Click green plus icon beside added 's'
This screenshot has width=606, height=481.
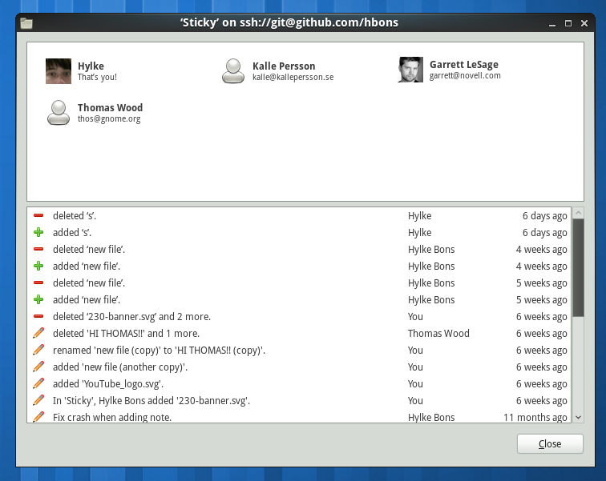tap(38, 233)
